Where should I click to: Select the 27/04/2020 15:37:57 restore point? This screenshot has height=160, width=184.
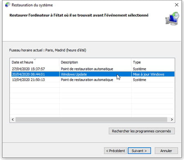point(93,69)
